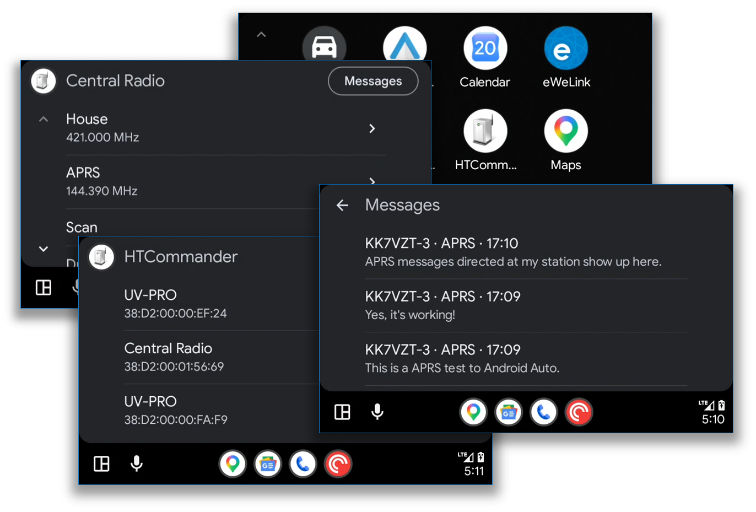Select the Central Radio device 38:D2:00:01:56:69
The image size is (756, 512).
pyautogui.click(x=222, y=357)
